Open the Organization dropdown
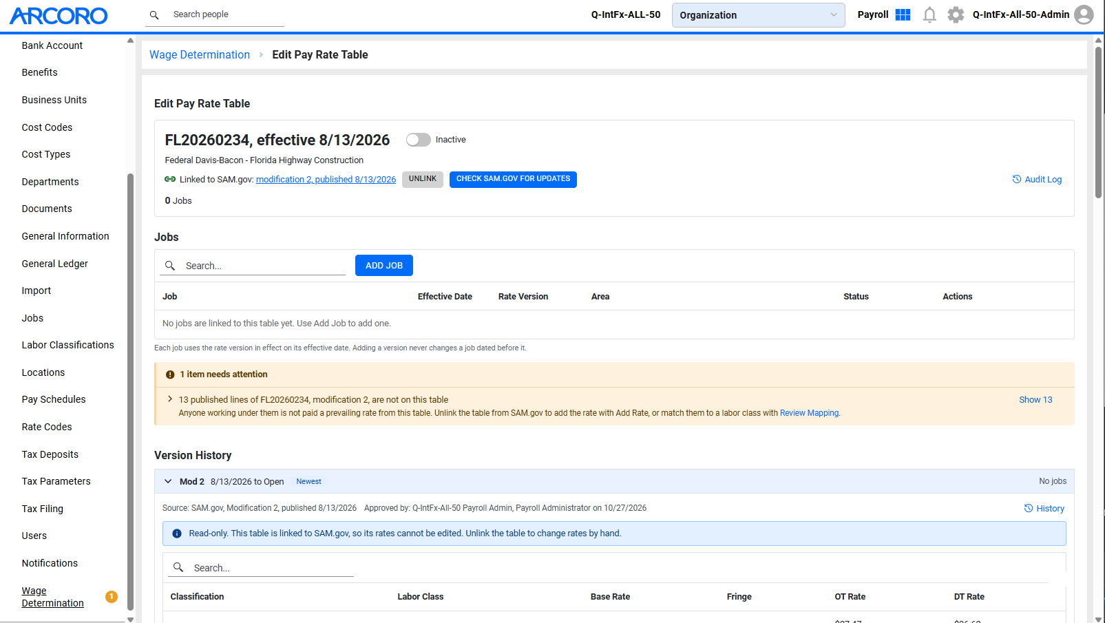Screen dimensions: 1105x623 pos(758,15)
